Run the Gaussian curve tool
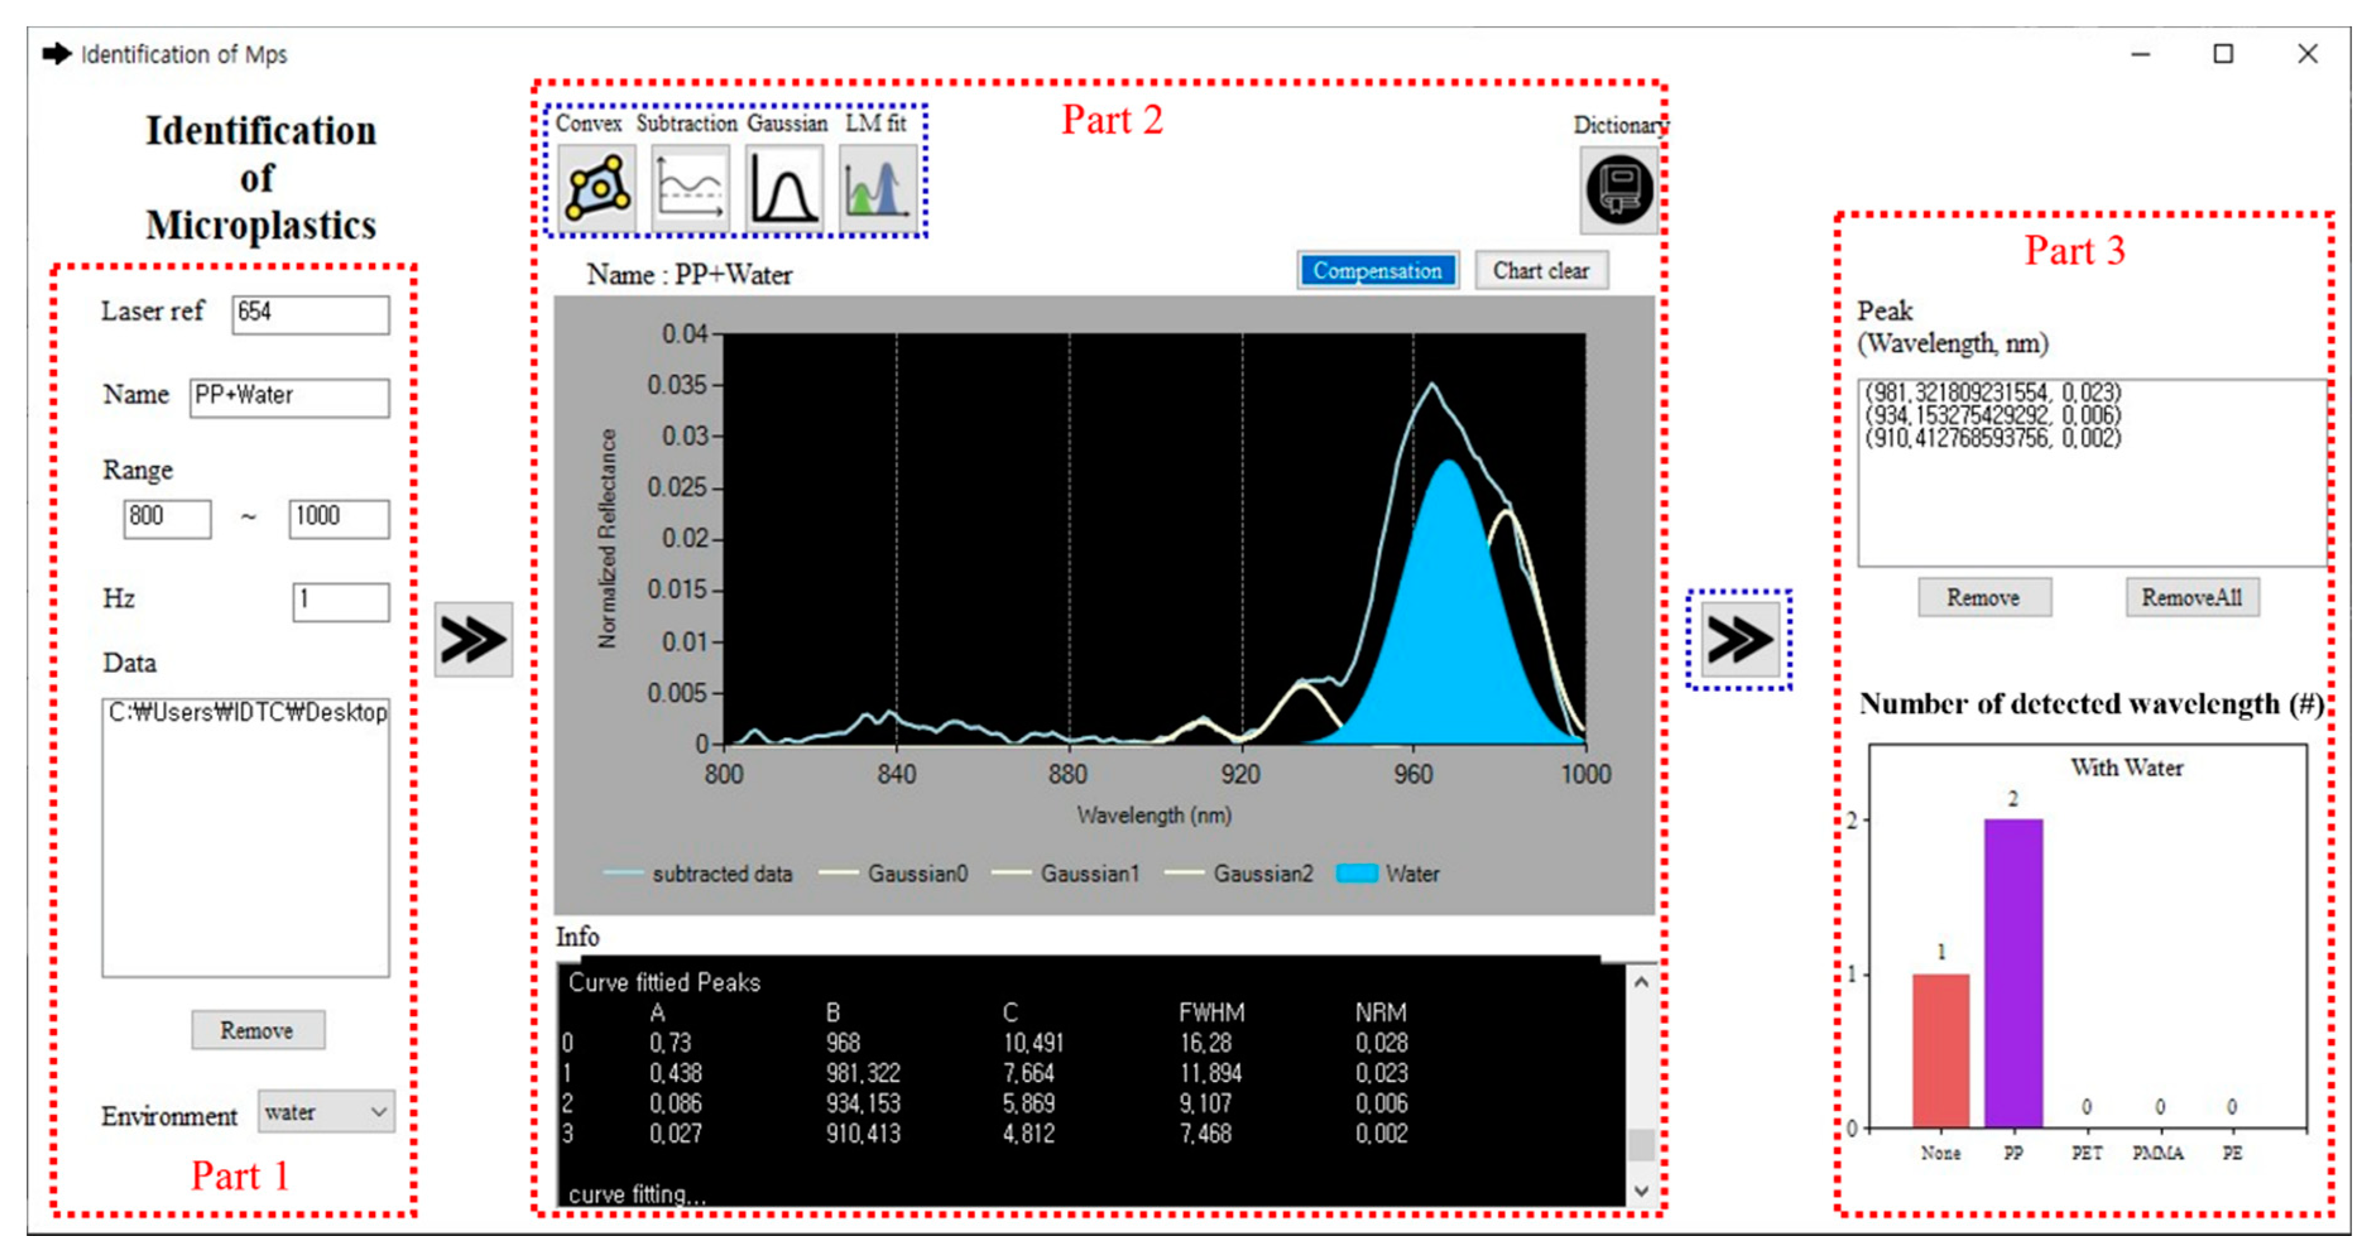Viewport: 2378px width, 1253px height. [x=784, y=188]
